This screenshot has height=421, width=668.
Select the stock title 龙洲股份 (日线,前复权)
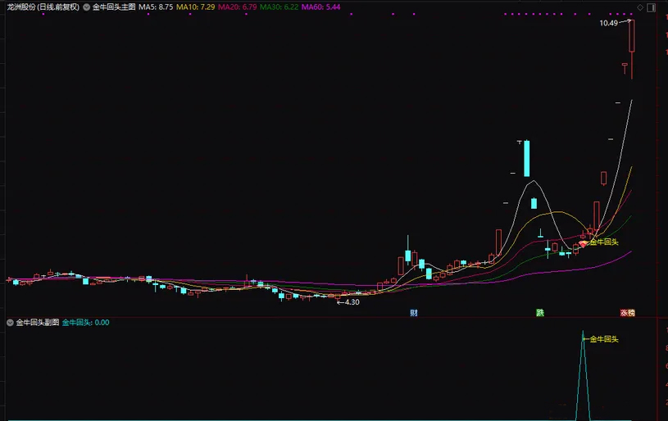[43, 7]
